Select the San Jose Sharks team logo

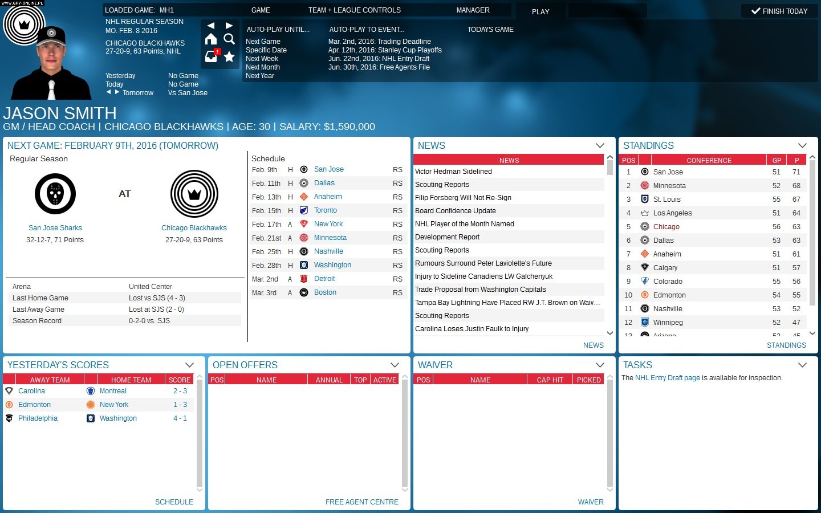click(55, 194)
